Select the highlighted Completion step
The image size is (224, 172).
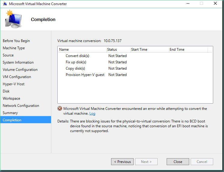[26, 120]
